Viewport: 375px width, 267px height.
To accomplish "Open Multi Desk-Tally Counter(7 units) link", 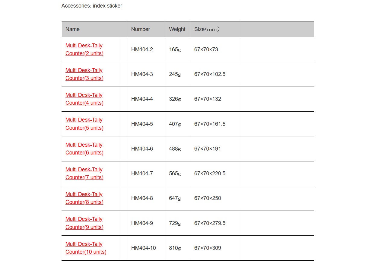I will click(84, 173).
